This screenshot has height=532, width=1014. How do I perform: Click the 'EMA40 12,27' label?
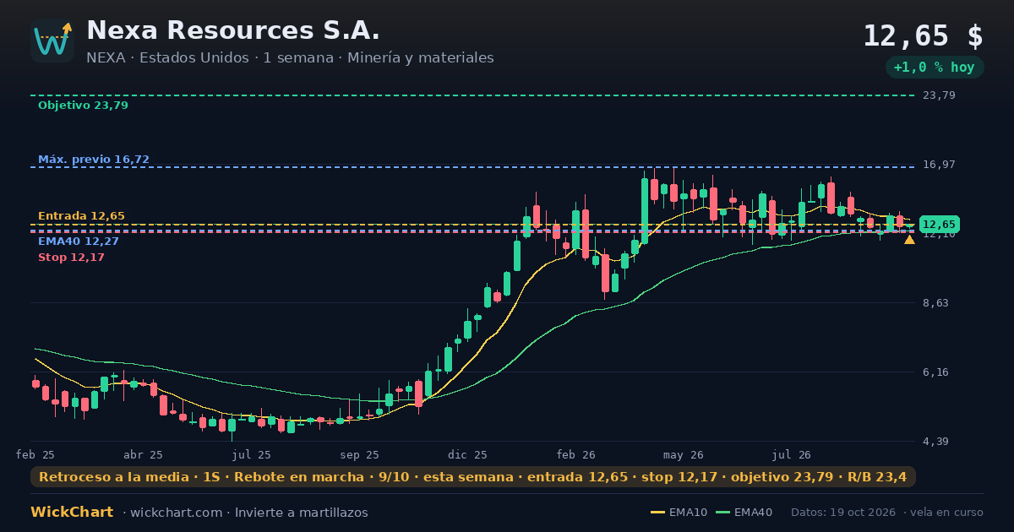click(79, 242)
